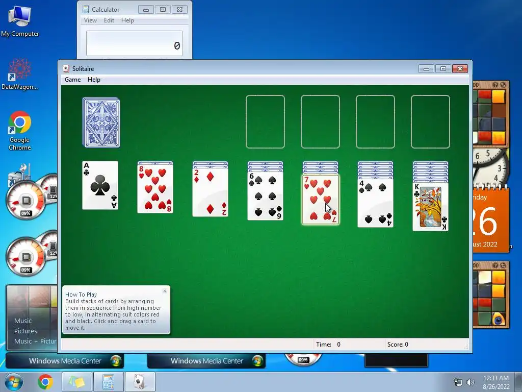
Task: Open the network tray icon
Action: (458, 382)
